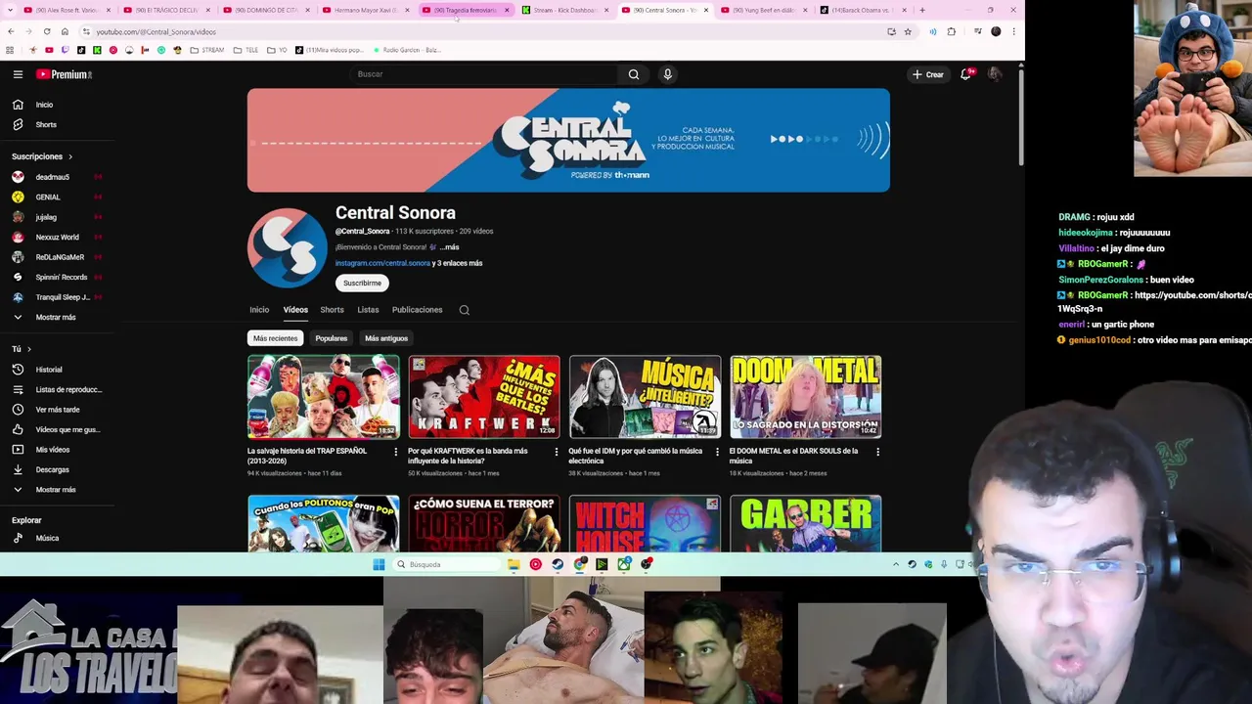The width and height of the screenshot is (1252, 704).
Task: Open DOOM METAL video thumbnail
Action: [x=806, y=397]
